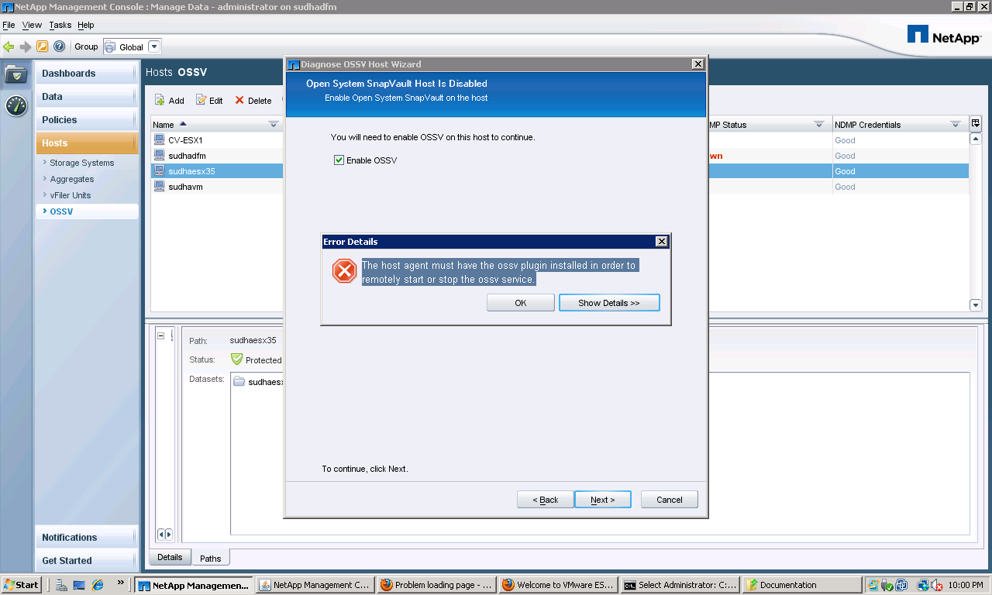Viewport: 992px width, 595px height.
Task: Open the Hosts navigation section
Action: (87, 143)
